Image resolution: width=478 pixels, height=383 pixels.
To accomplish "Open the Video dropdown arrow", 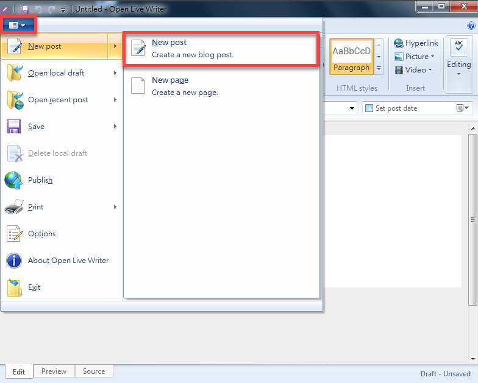I will (x=430, y=70).
